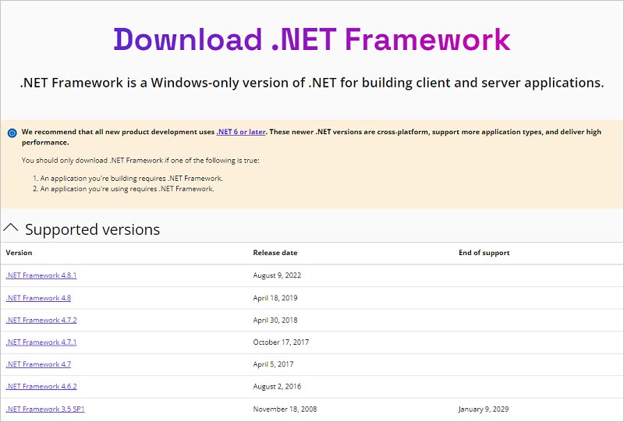Click the Windows-only version subtitle text
Image resolution: width=624 pixels, height=422 pixels.
click(312, 83)
